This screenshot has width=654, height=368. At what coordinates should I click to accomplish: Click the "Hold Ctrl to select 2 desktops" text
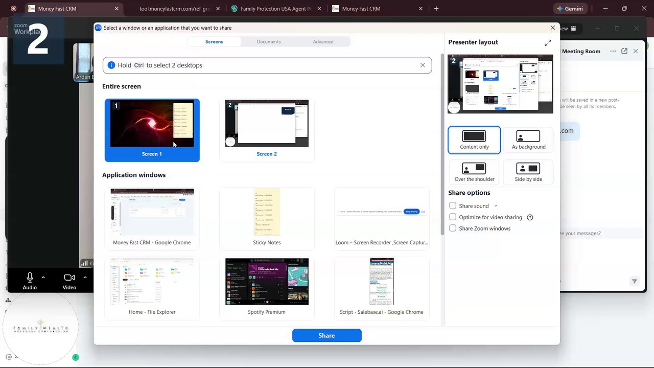coord(160,65)
